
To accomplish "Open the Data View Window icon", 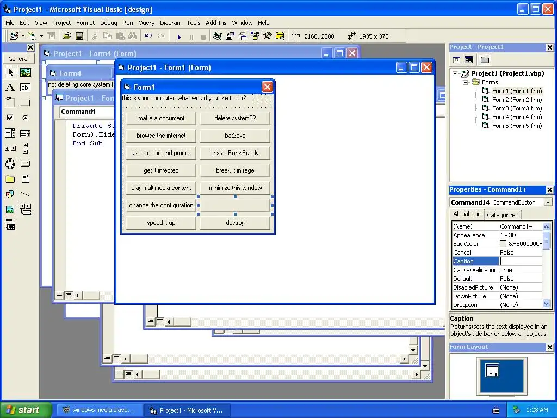I will (x=280, y=36).
